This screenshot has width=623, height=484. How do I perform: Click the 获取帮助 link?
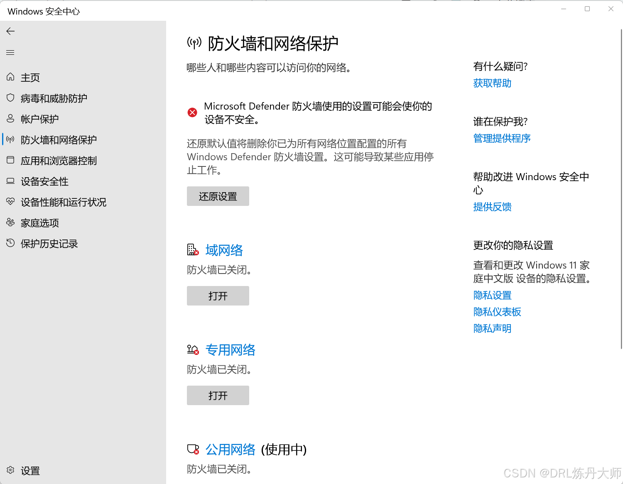tap(492, 83)
